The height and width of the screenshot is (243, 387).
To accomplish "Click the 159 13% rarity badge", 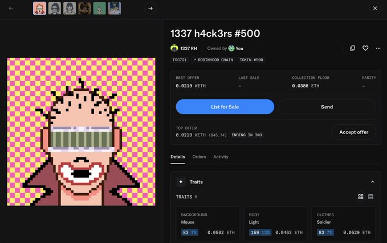I will (260, 232).
